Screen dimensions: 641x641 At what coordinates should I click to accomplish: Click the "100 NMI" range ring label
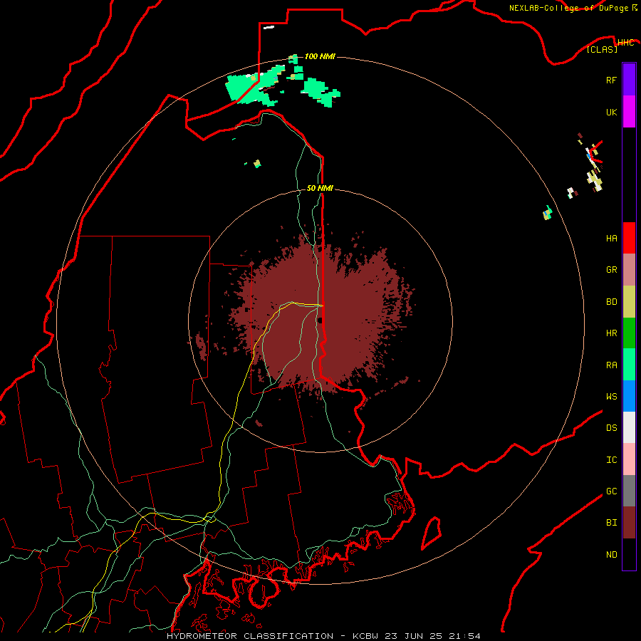tap(320, 56)
